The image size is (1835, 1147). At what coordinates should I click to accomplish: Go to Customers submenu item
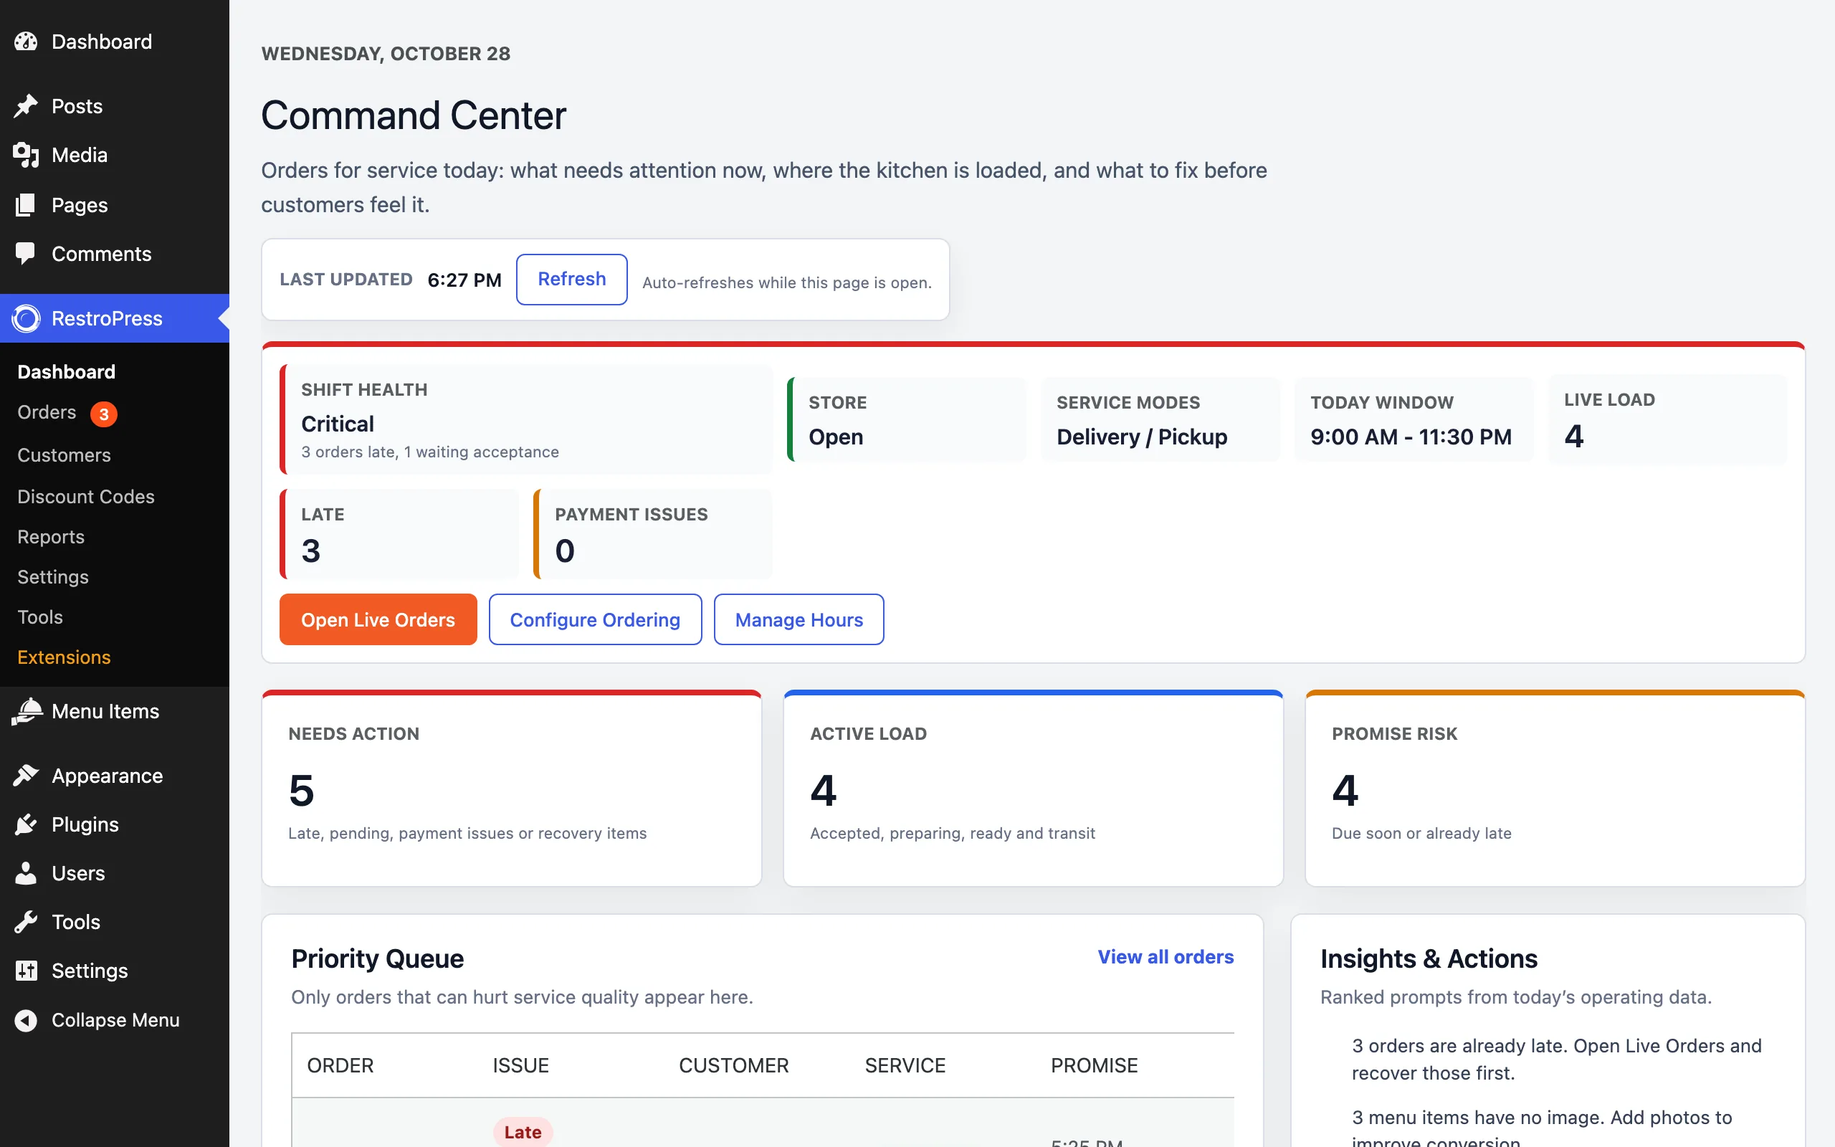coord(65,455)
